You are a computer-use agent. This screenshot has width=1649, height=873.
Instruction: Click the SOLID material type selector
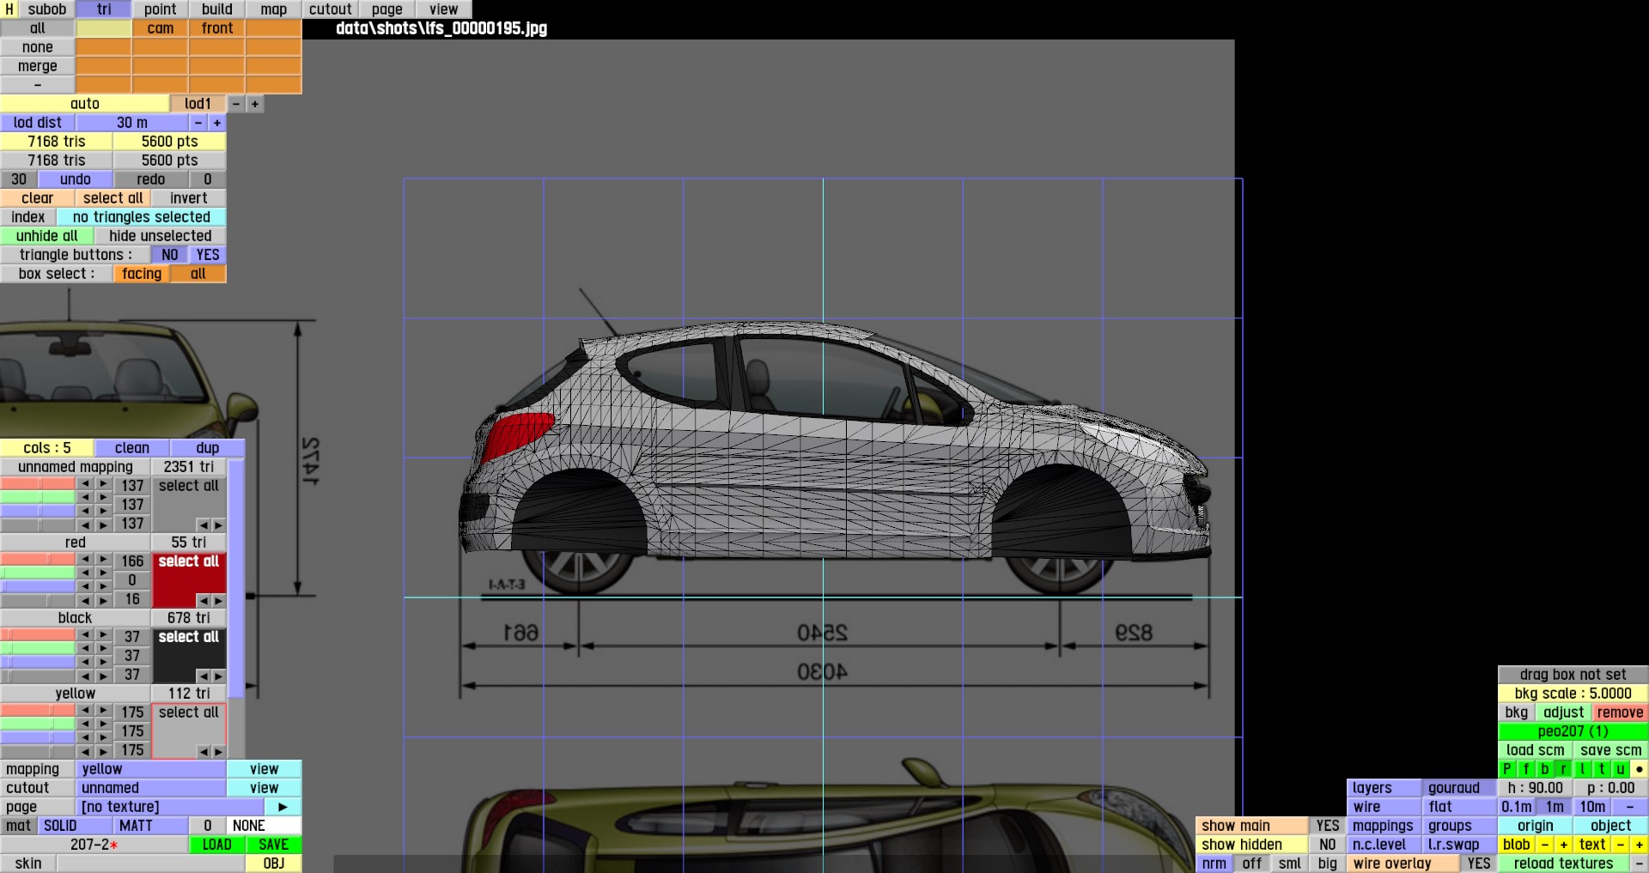[75, 826]
